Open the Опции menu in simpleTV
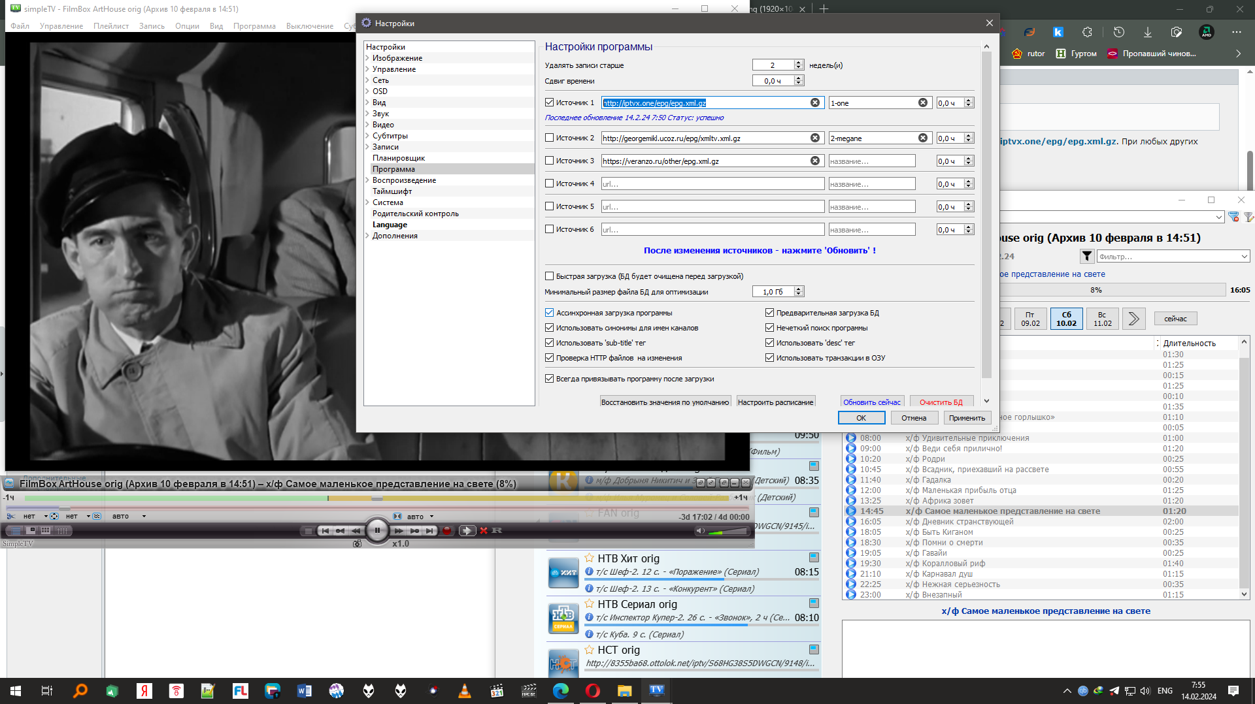The width and height of the screenshot is (1255, 704). tap(187, 26)
